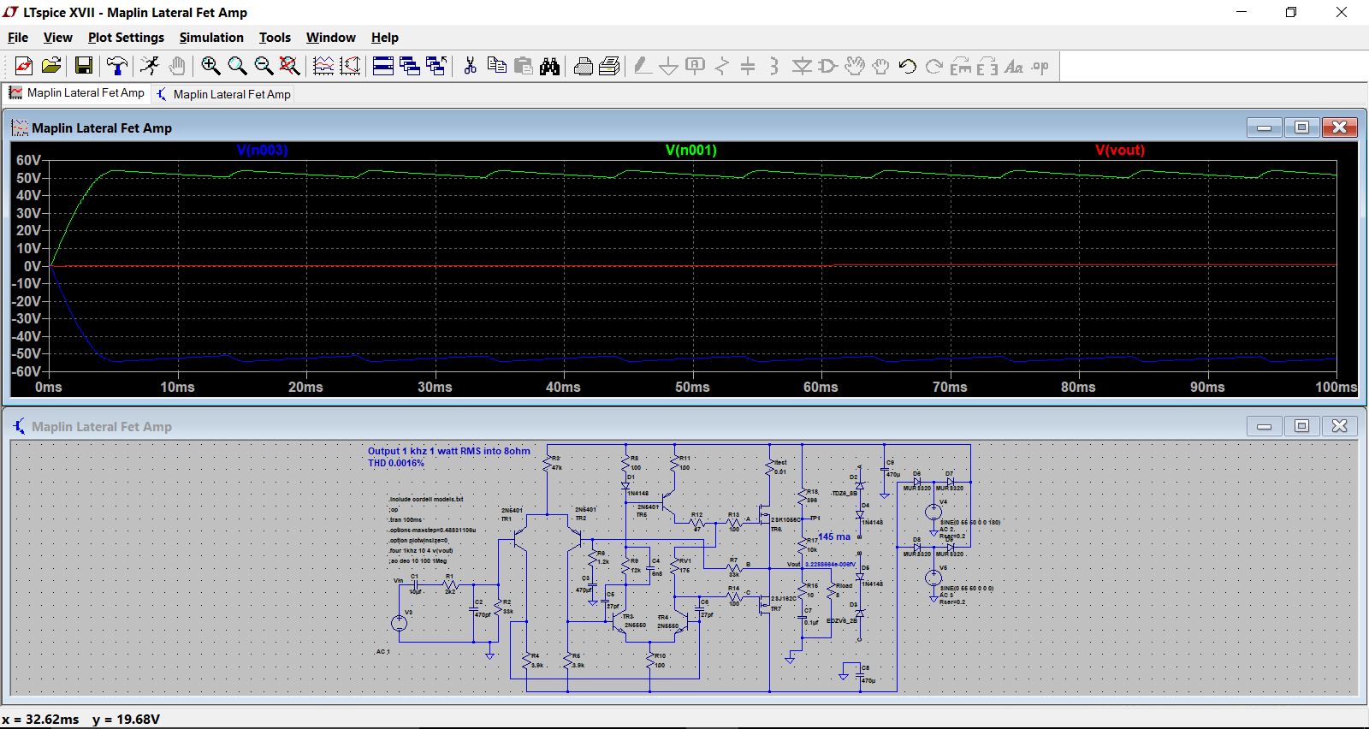Viewport: 1369px width, 729px height.
Task: Open the File menu
Action: [x=18, y=38]
